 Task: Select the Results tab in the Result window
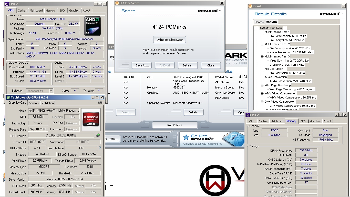[x=271, y=22]
